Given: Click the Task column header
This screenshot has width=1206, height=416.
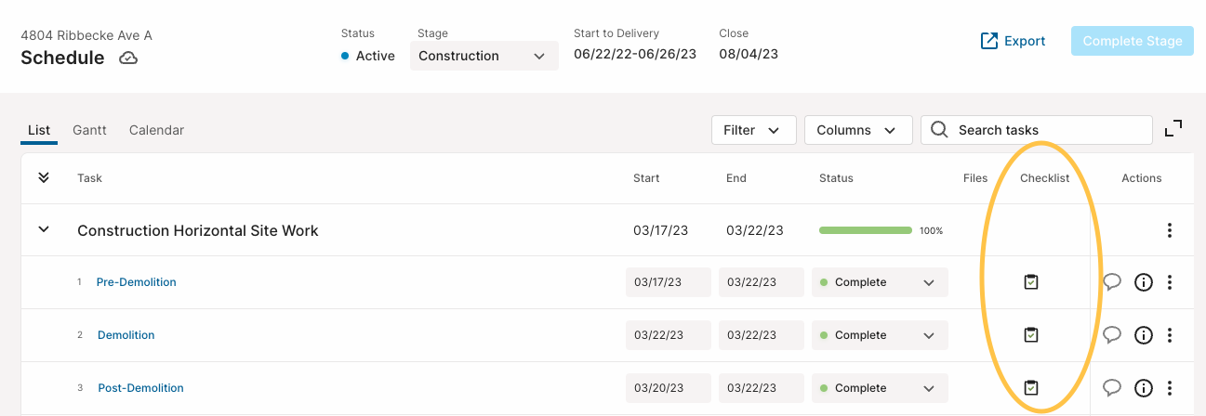Looking at the screenshot, I should point(90,178).
